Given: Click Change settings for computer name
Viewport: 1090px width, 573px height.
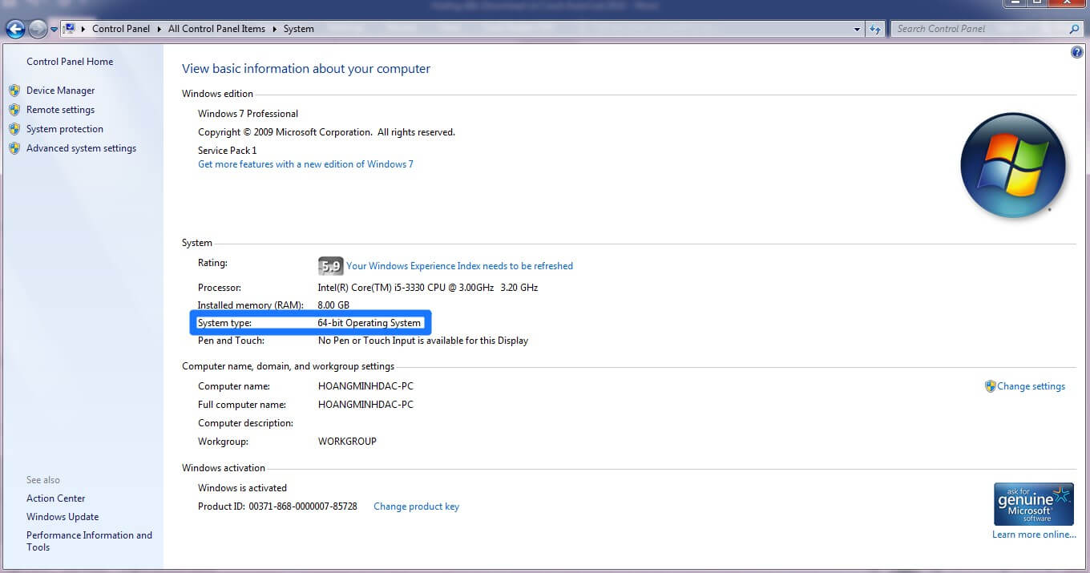Looking at the screenshot, I should coord(1031,386).
